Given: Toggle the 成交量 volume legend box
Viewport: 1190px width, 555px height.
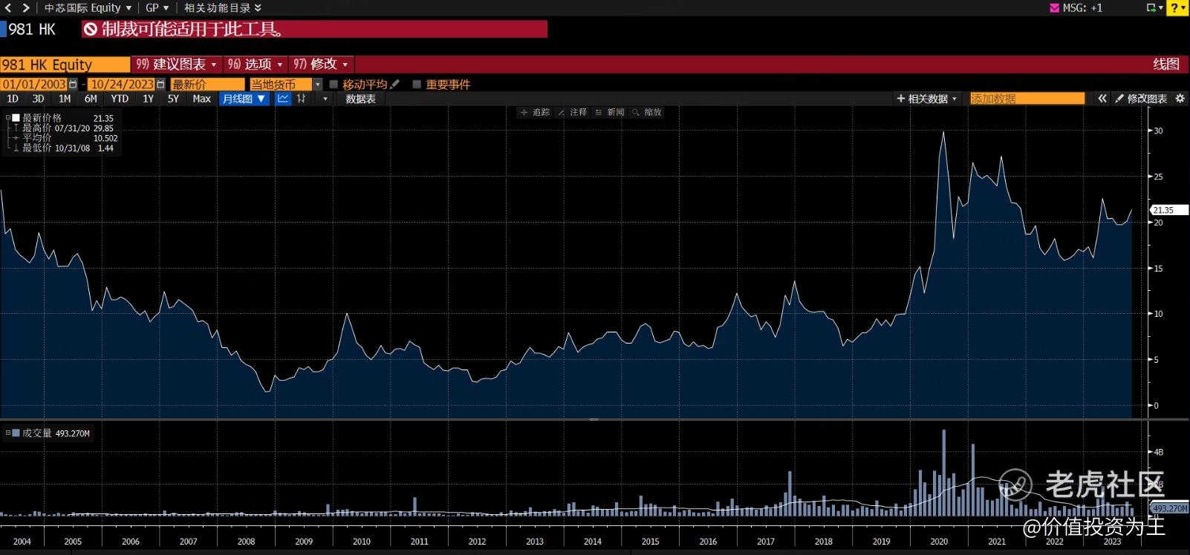Looking at the screenshot, I should (x=16, y=433).
